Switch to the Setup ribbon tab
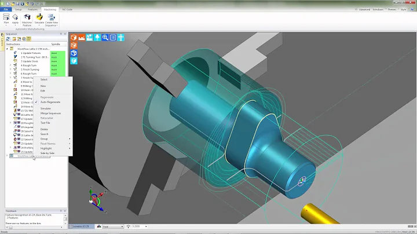417x234 pixels. pos(19,10)
